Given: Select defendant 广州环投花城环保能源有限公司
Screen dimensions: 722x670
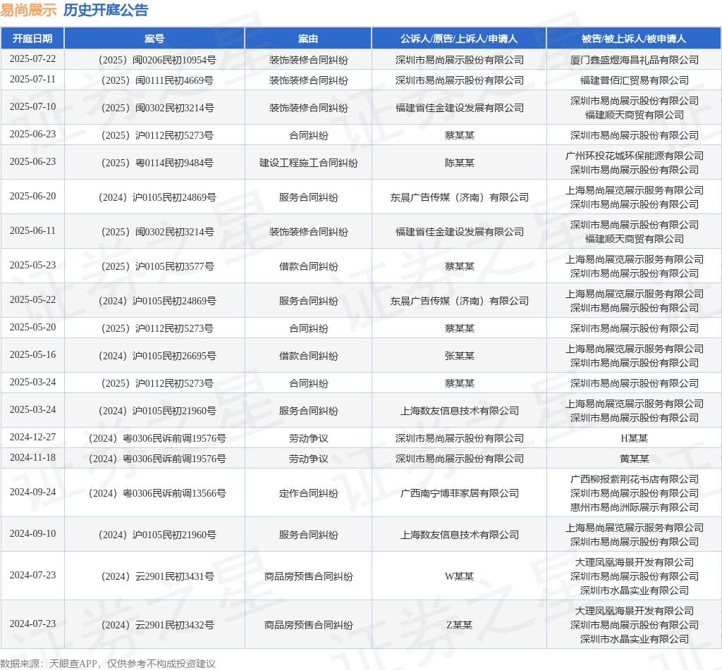Looking at the screenshot, I should [x=634, y=156].
